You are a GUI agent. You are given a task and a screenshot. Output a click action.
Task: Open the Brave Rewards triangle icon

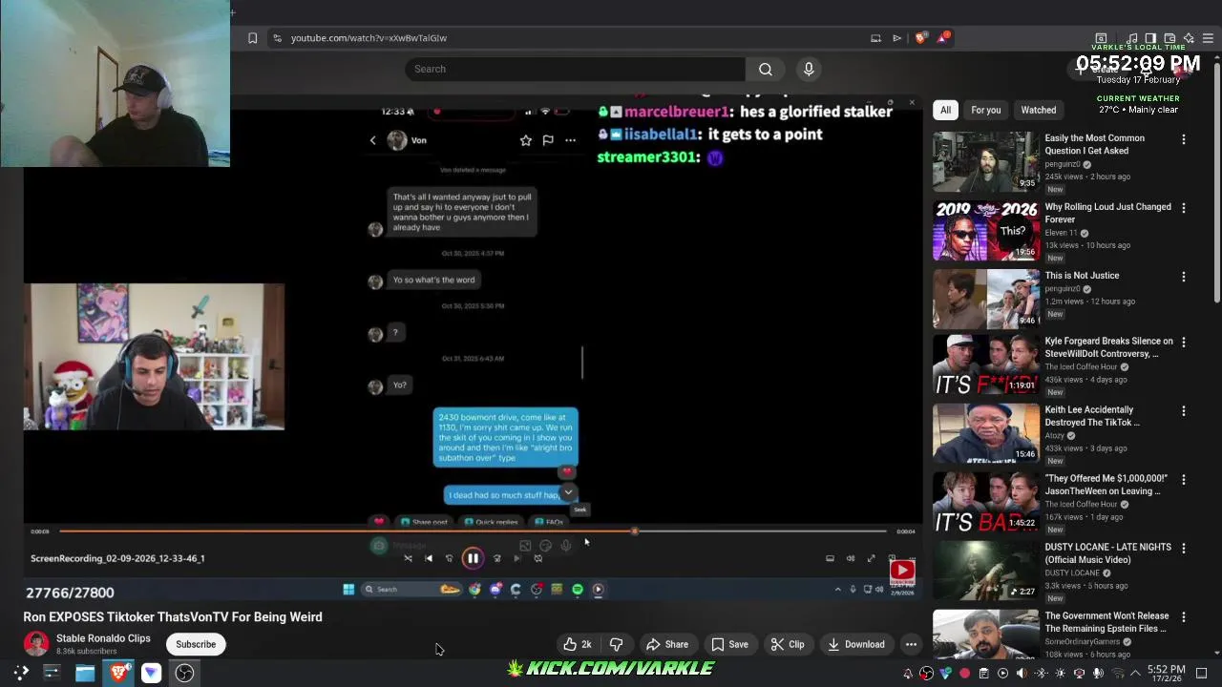coord(943,38)
